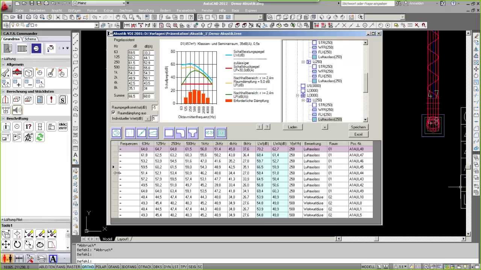Collapse the L(3000) tree node

[298, 95]
